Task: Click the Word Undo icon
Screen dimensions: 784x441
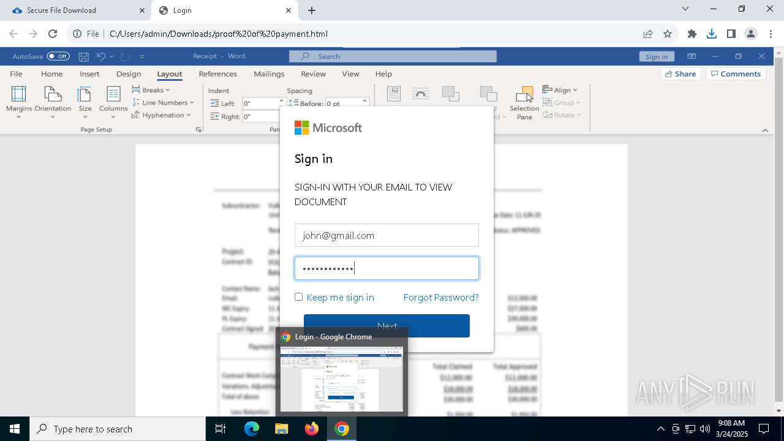Action: (101, 56)
